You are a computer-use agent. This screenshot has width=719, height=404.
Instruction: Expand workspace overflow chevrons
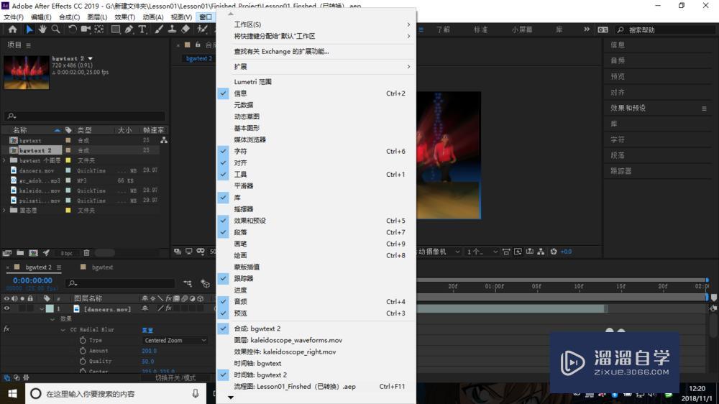(x=587, y=29)
